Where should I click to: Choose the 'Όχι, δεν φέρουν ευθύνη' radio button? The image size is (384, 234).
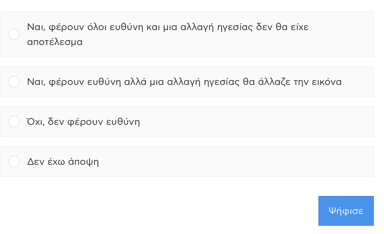tap(14, 122)
